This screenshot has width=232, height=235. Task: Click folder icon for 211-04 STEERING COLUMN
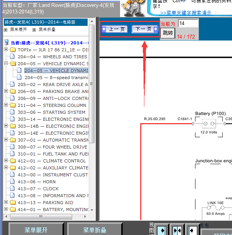13,105
